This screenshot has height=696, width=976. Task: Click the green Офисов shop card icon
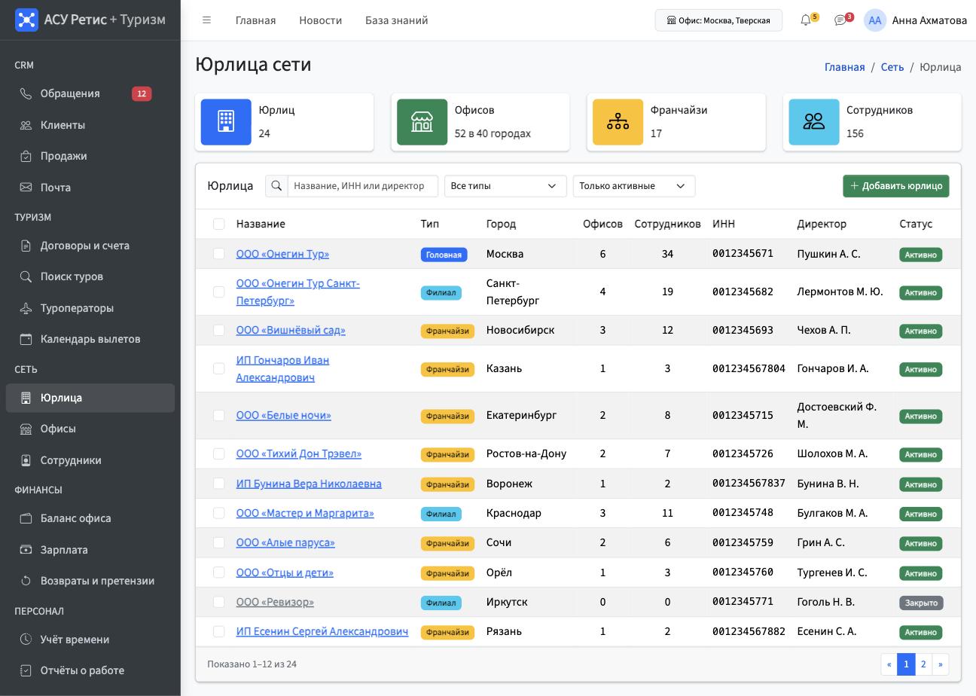tap(422, 122)
